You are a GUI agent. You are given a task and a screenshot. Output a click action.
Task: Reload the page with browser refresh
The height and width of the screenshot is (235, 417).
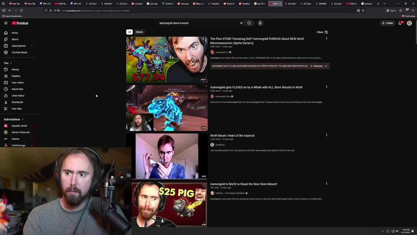click(22, 10)
